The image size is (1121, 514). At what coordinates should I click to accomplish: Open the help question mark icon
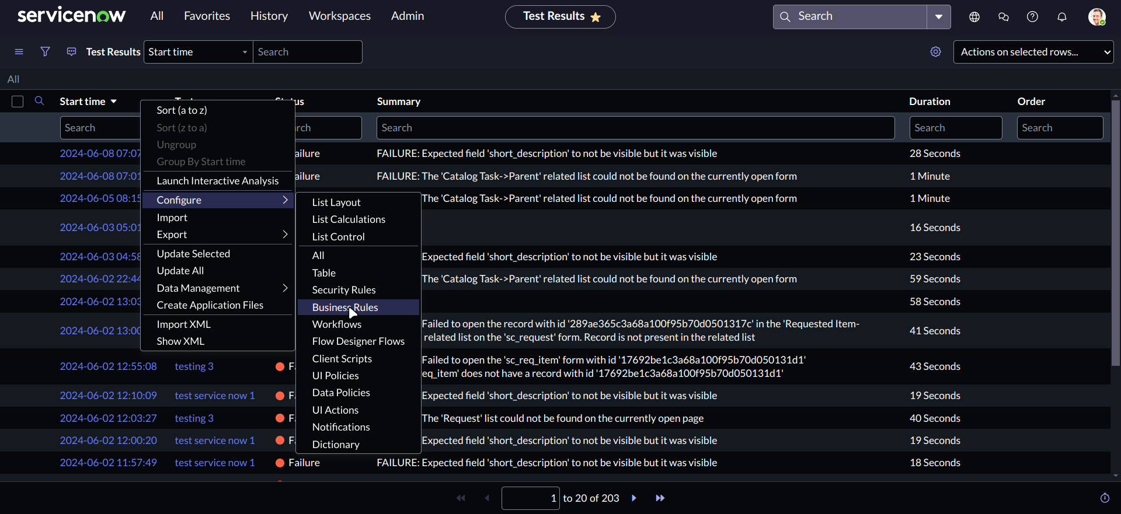(1032, 17)
